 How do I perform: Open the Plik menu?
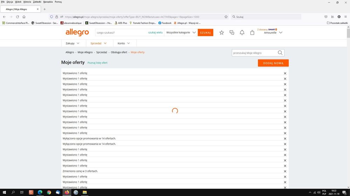point(3,2)
